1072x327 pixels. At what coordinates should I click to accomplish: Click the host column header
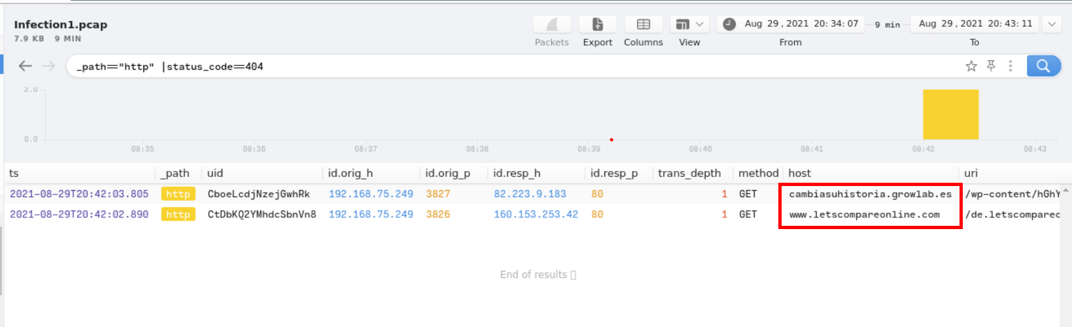[799, 173]
